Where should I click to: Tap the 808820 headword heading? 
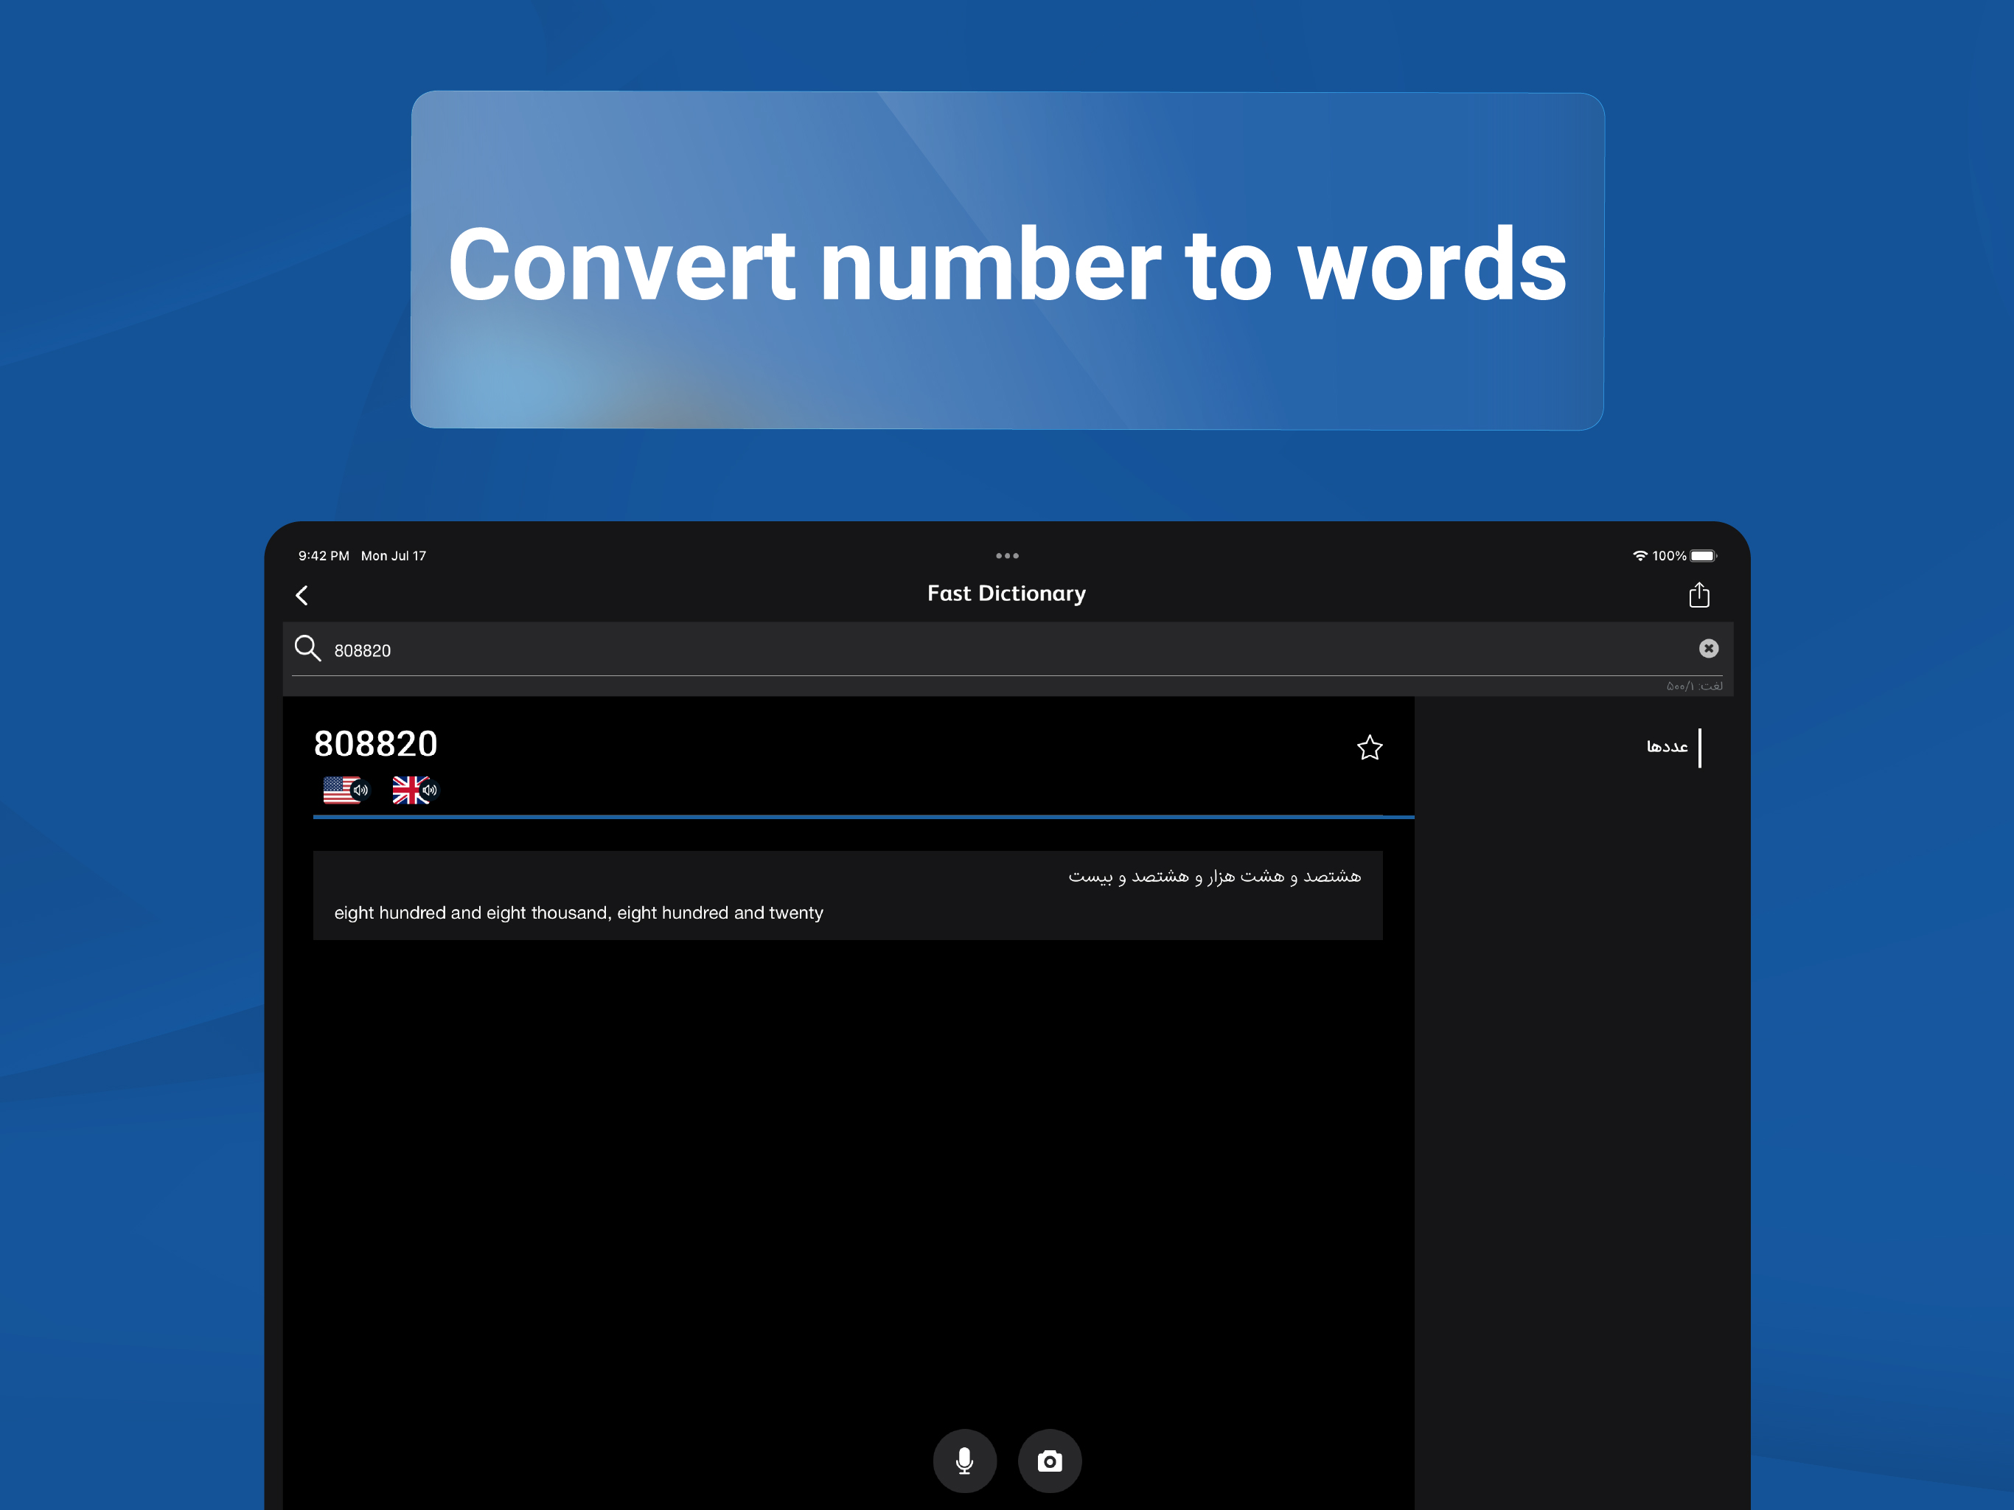(x=375, y=744)
